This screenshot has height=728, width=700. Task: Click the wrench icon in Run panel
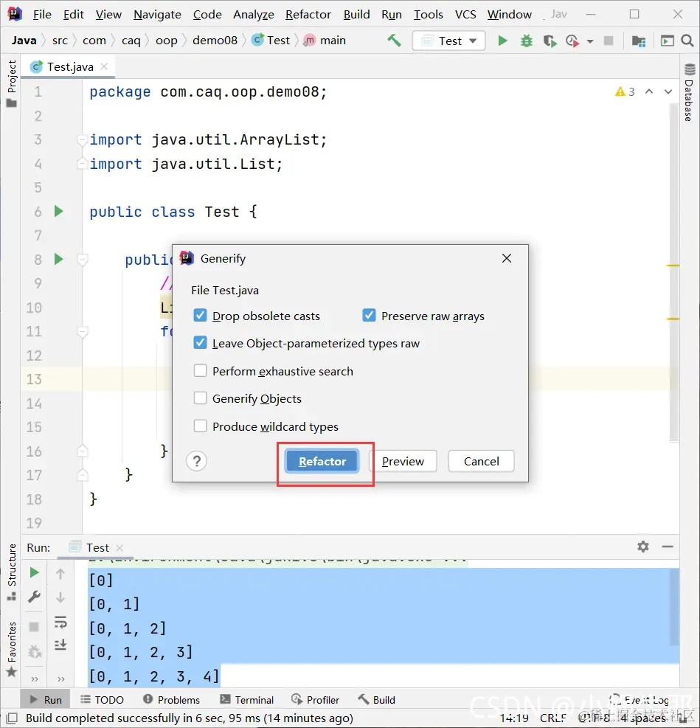[x=35, y=597]
